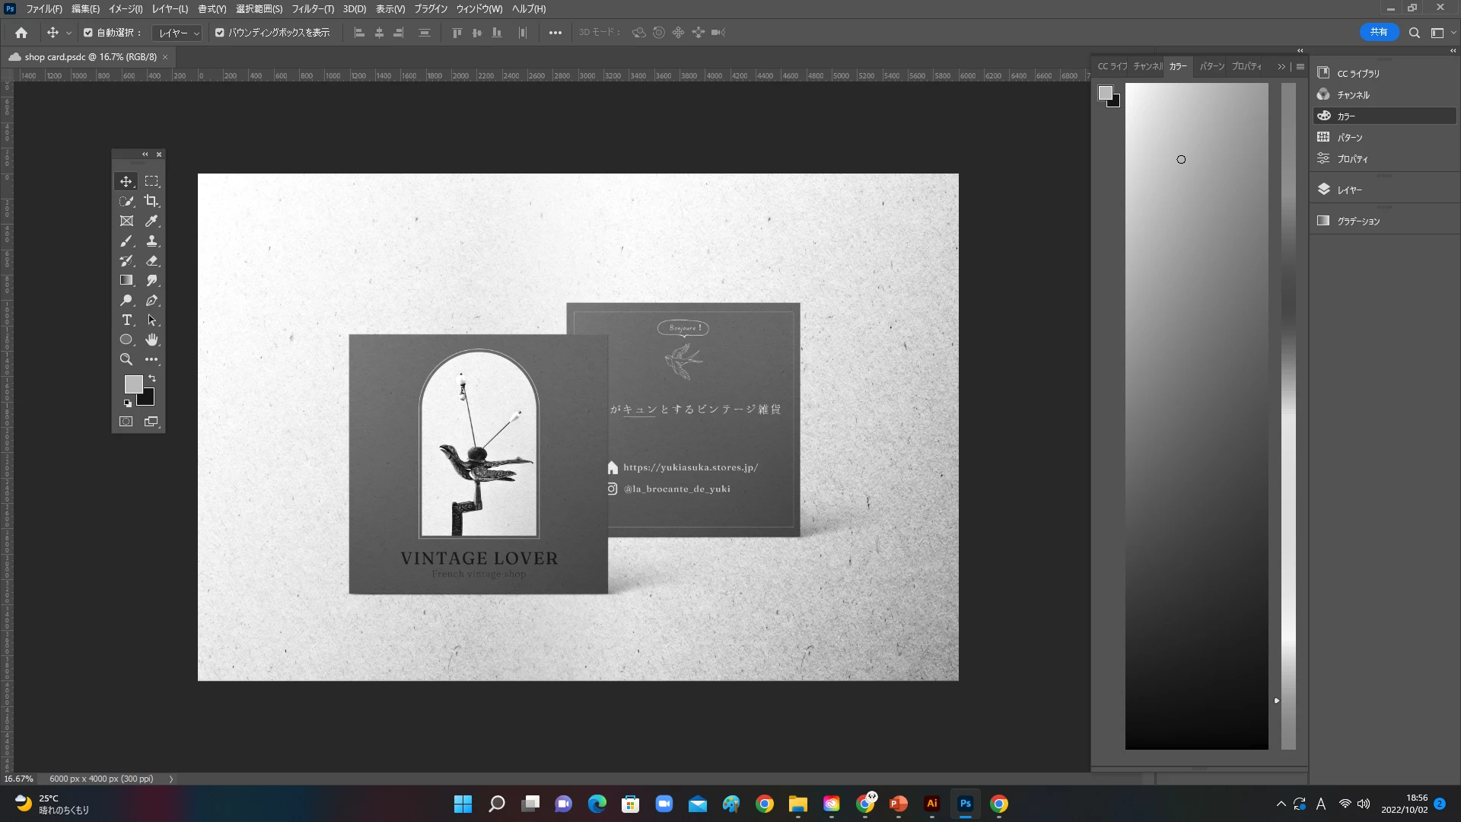The width and height of the screenshot is (1461, 822).
Task: Select the Horizontal Type tool
Action: click(126, 320)
